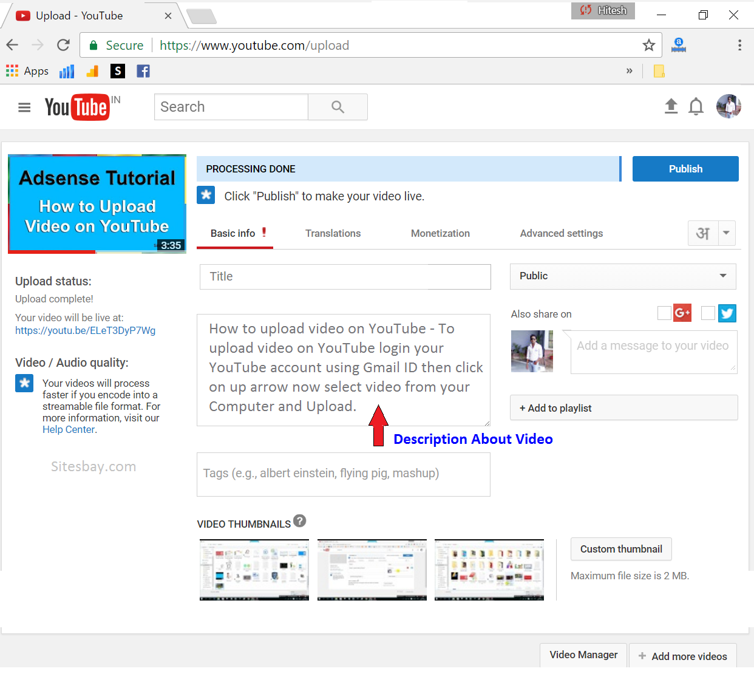Open the upload arrow icon in header

point(671,106)
